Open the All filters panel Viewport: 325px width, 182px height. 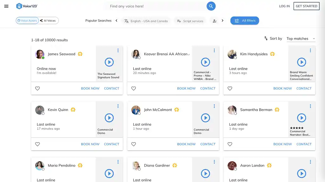tap(245, 21)
